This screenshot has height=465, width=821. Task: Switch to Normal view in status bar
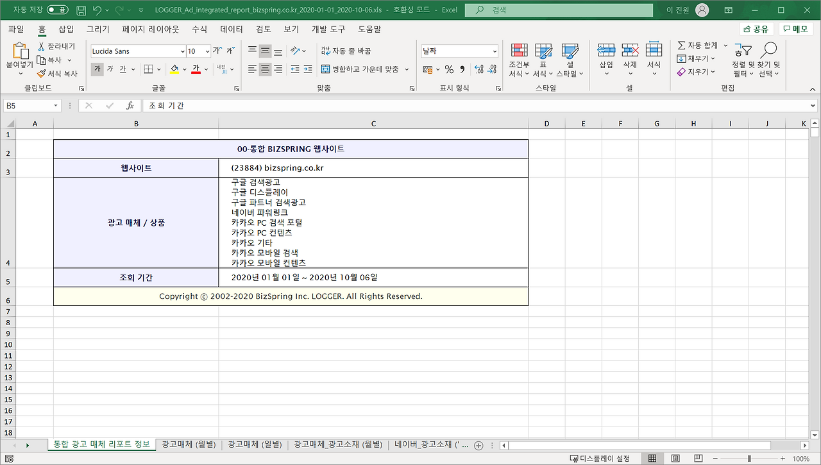pyautogui.click(x=652, y=459)
